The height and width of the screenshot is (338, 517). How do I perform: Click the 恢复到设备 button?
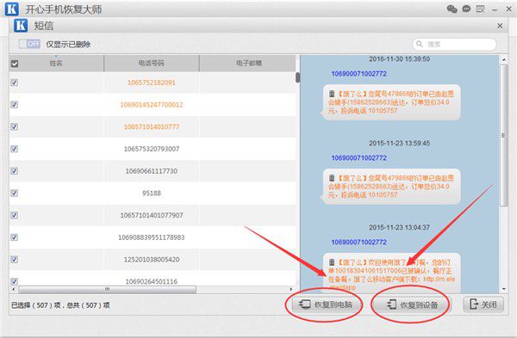click(411, 304)
